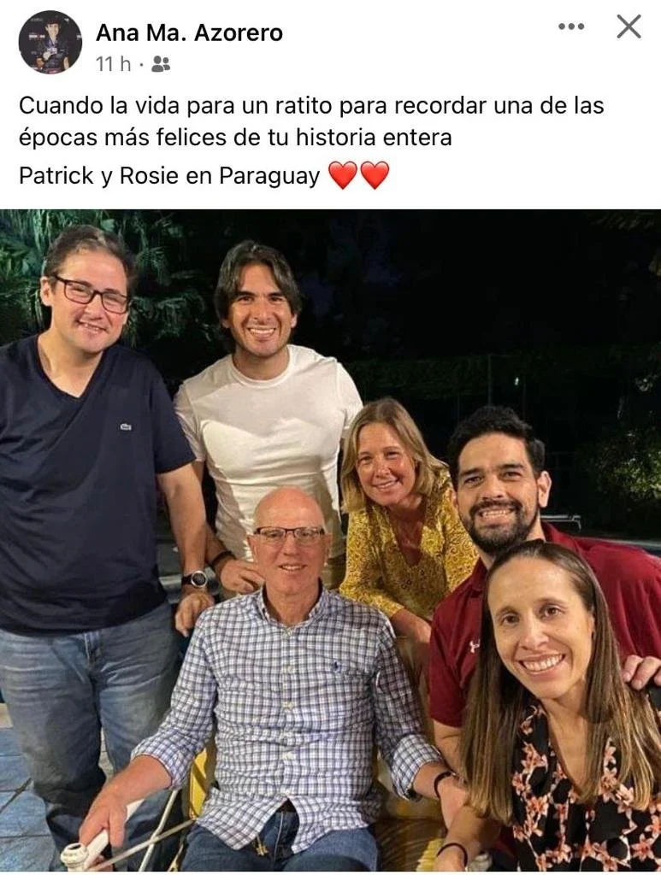The width and height of the screenshot is (661, 875).
Task: Select the "épocas más felices" caption line
Action: tap(235, 138)
